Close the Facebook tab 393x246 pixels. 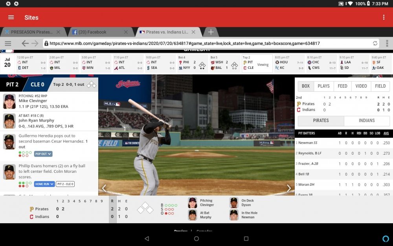coord(126,32)
